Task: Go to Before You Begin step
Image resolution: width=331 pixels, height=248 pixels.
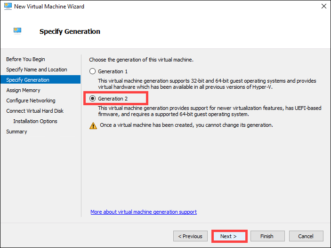Action: [25, 59]
